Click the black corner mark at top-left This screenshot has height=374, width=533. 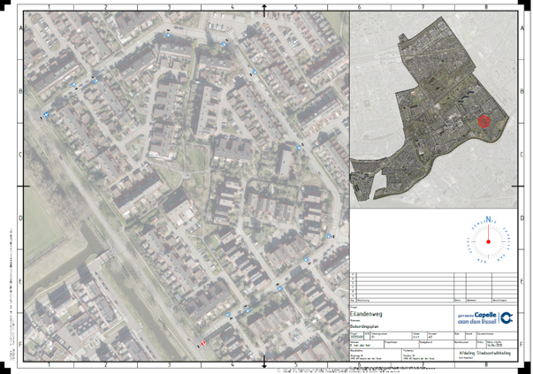coord(6,6)
